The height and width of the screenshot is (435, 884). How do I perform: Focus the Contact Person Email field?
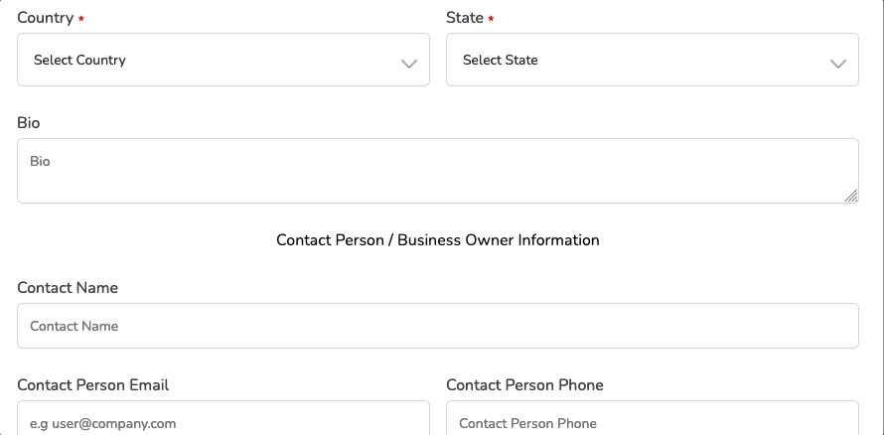pos(222,421)
